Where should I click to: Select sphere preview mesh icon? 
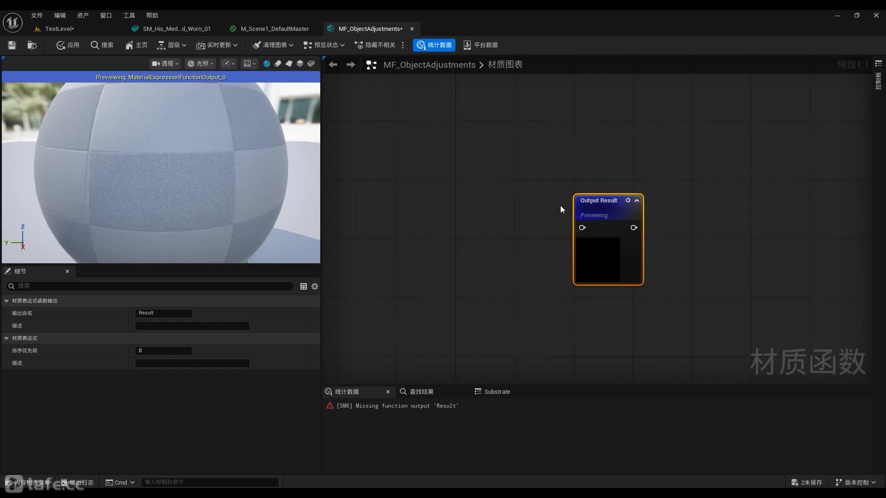point(266,64)
